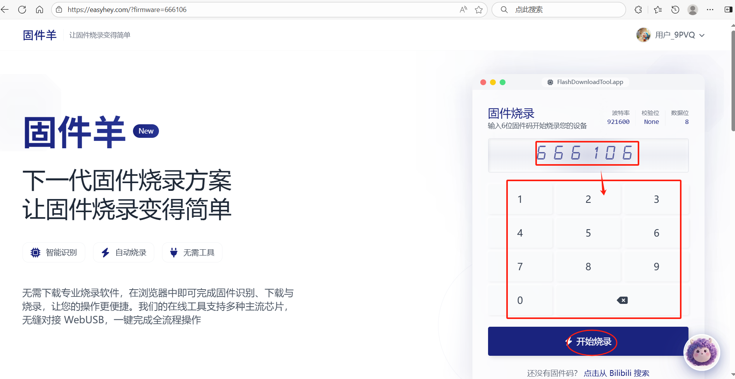Click the red window dot
The image size is (735, 379).
click(x=483, y=82)
